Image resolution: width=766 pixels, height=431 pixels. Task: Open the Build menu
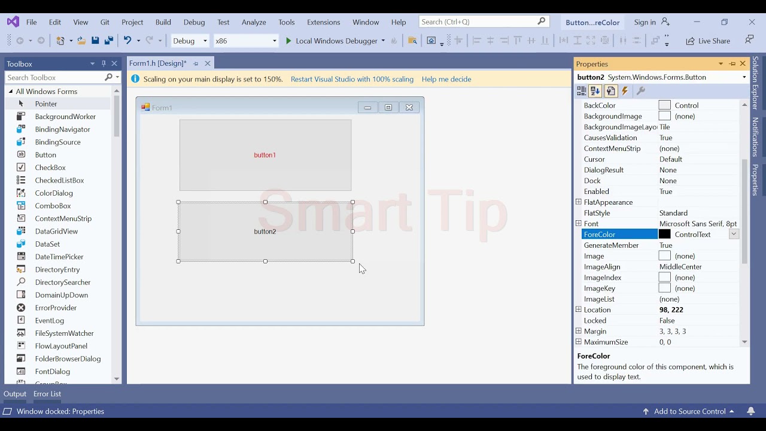point(163,22)
